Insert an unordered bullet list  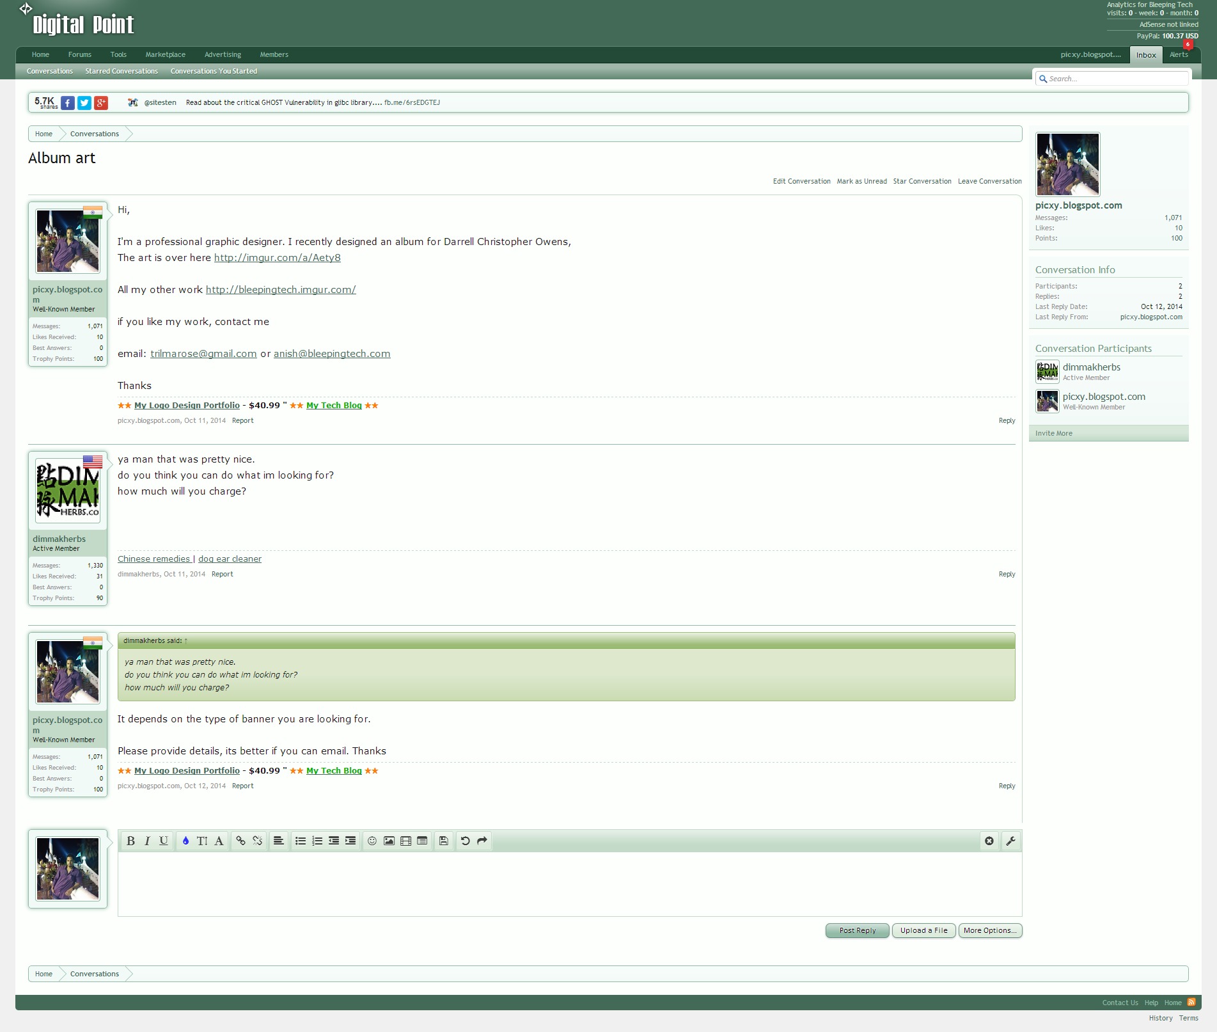pyautogui.click(x=301, y=841)
